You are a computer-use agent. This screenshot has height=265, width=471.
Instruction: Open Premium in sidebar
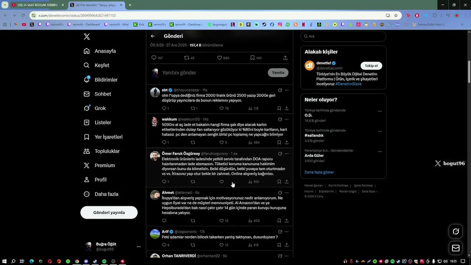(x=99, y=166)
